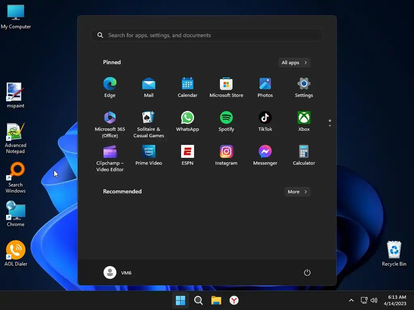
Task: Open the Edge browser from Pinned
Action: click(110, 88)
